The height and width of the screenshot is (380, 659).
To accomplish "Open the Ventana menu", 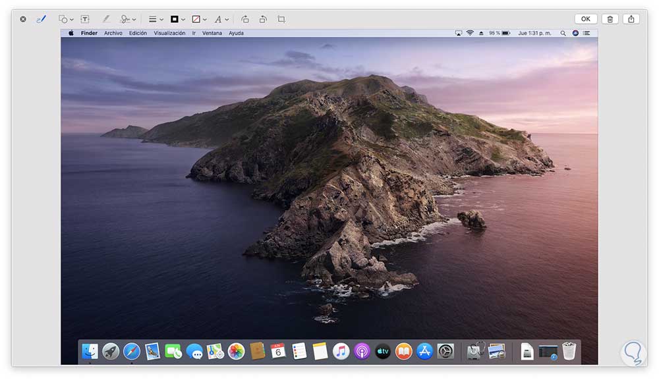I will click(x=212, y=33).
